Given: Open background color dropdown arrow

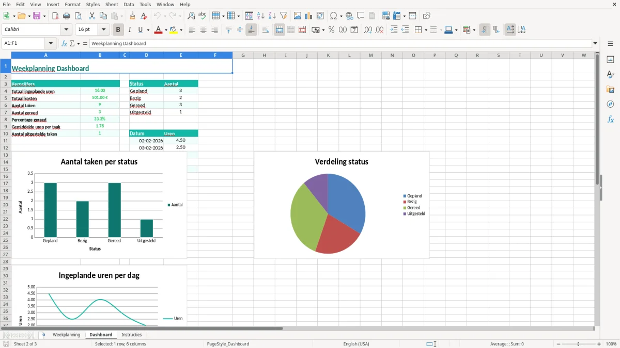Looking at the screenshot, I should pos(181,30).
